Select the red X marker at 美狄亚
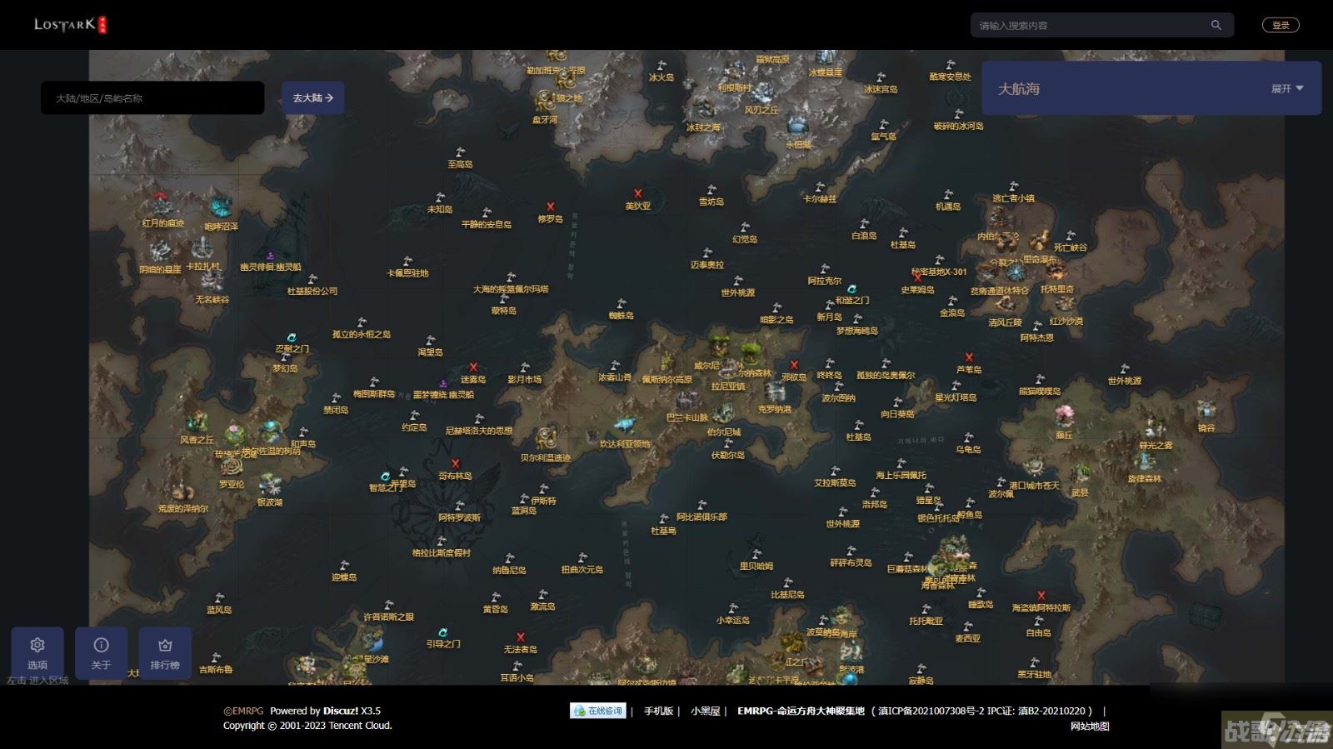 point(638,193)
